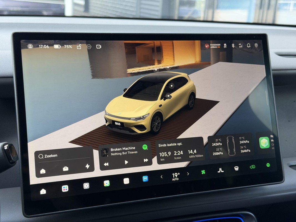Open the notifications bell icon

pos(249,45)
